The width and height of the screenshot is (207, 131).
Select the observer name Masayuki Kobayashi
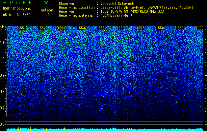[118, 4]
